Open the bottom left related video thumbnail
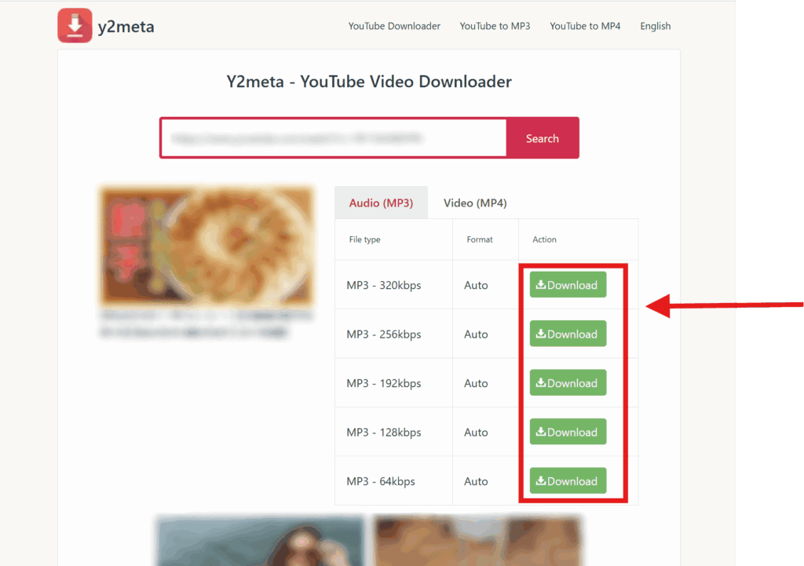The height and width of the screenshot is (566, 804). tap(261, 541)
